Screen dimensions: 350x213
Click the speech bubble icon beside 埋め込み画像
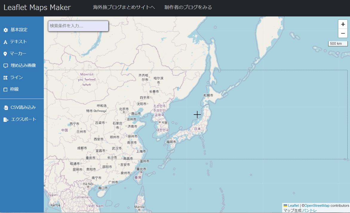coord(6,66)
